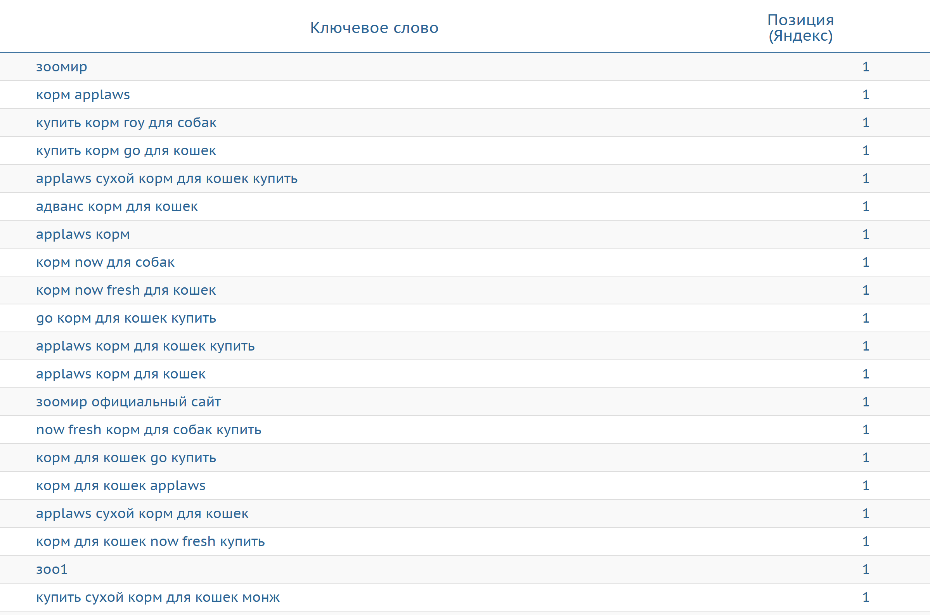
Task: Open the 'корм applaws' keyword row
Action: pyautogui.click(x=83, y=95)
